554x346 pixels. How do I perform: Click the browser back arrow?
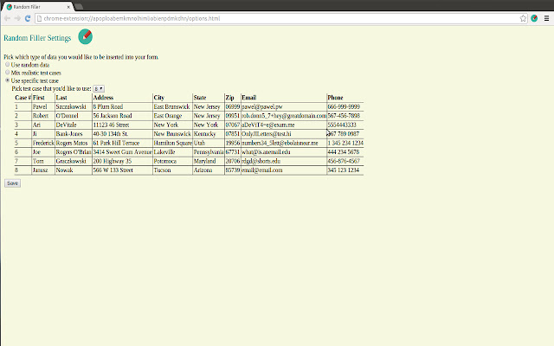6,17
